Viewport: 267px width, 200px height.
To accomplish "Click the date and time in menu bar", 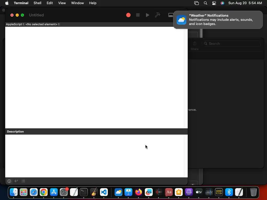I will [x=245, y=3].
